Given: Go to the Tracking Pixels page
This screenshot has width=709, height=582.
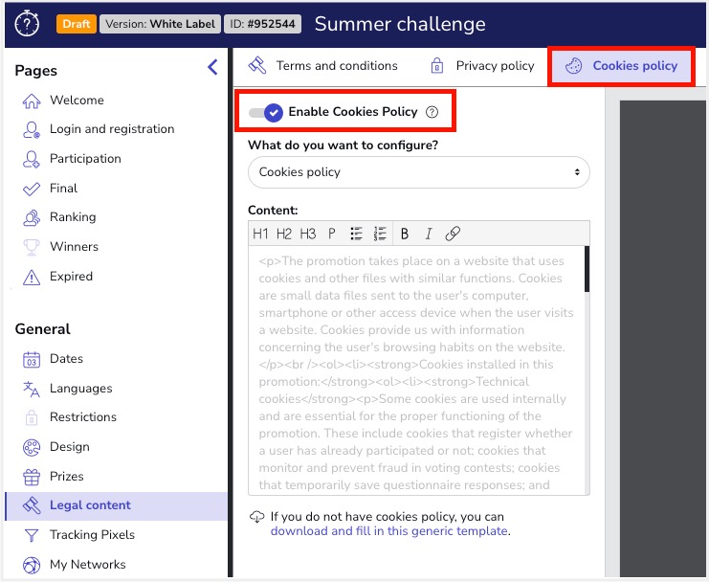Looking at the screenshot, I should click(92, 535).
